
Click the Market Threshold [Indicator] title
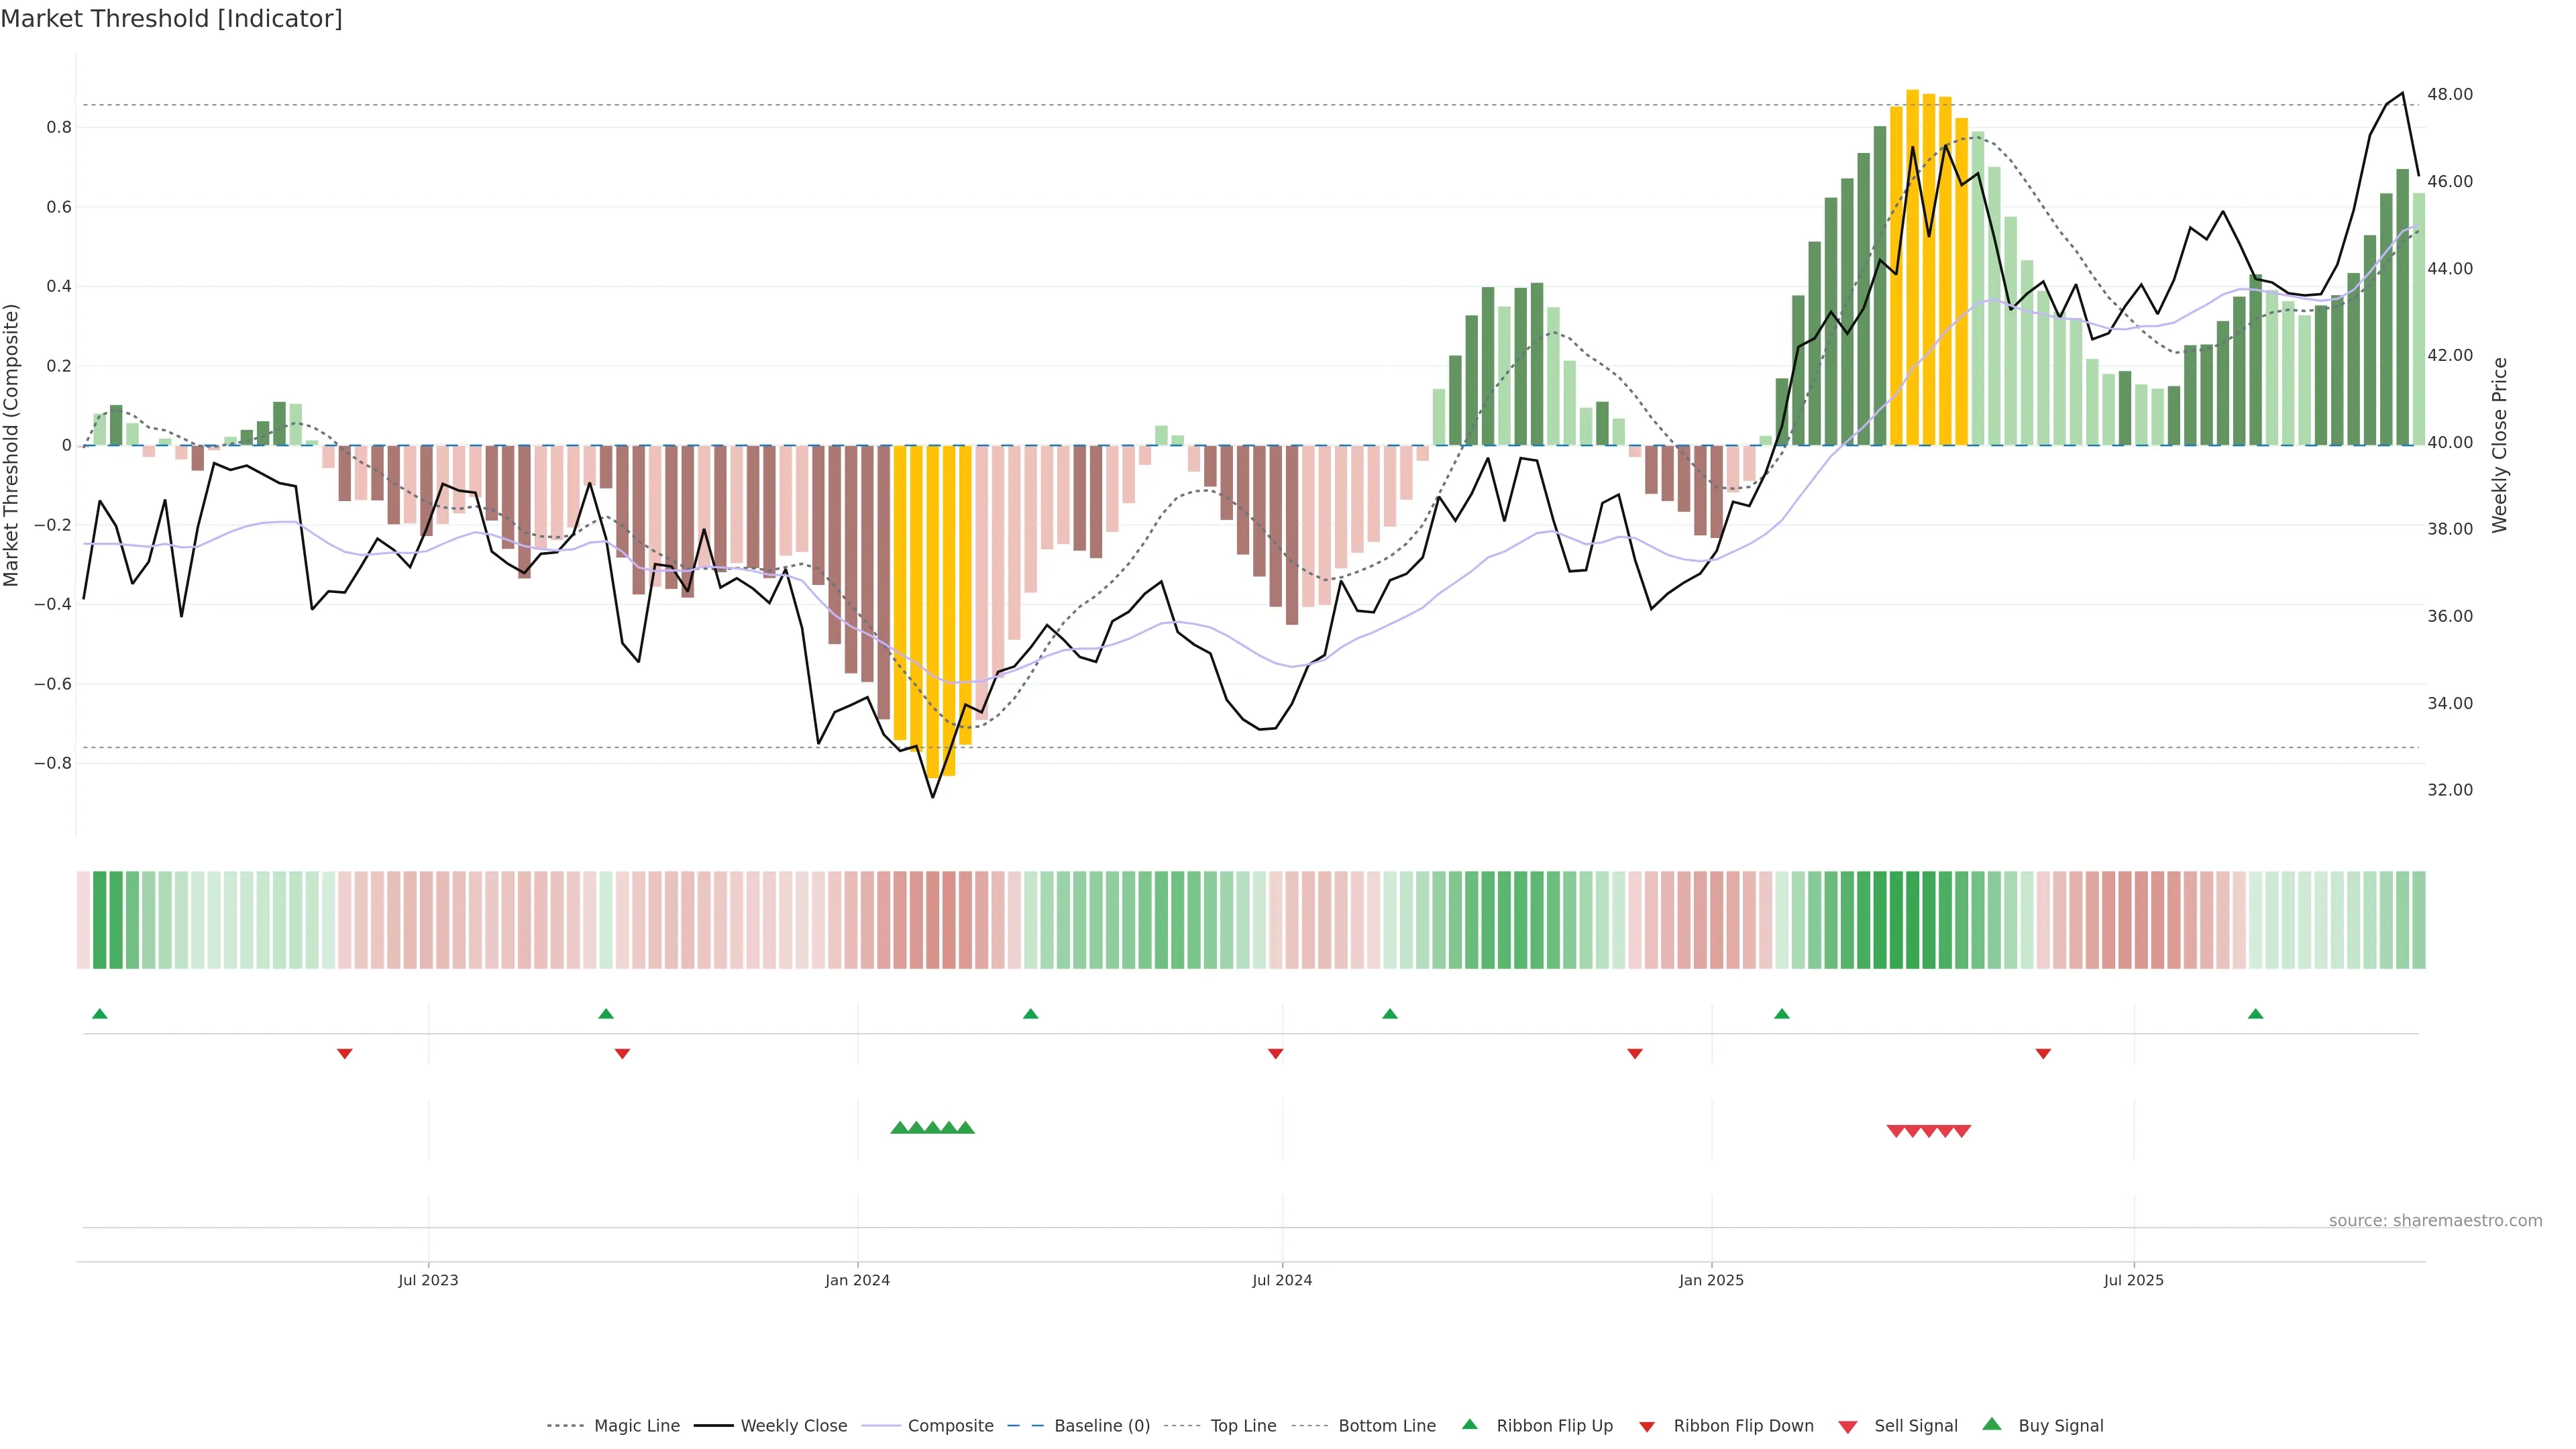171,19
